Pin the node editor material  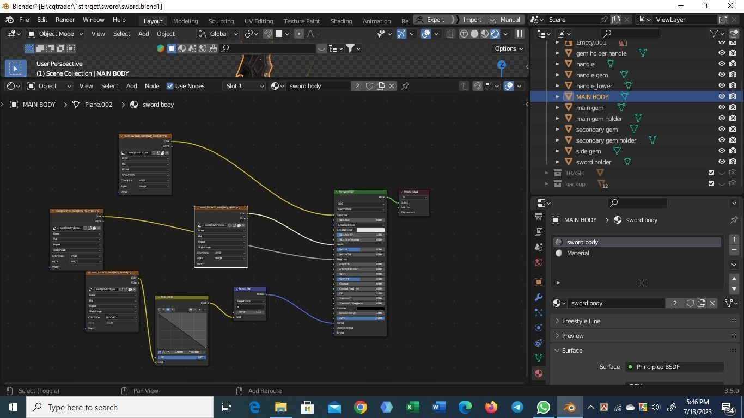(405, 86)
